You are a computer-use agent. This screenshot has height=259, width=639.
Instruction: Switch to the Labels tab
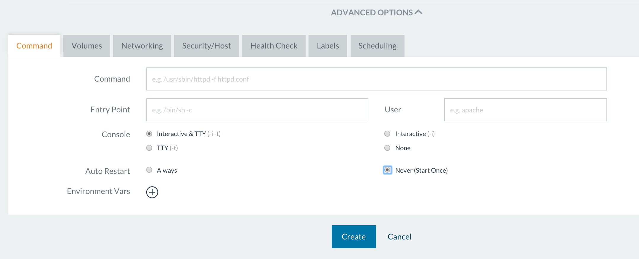327,46
